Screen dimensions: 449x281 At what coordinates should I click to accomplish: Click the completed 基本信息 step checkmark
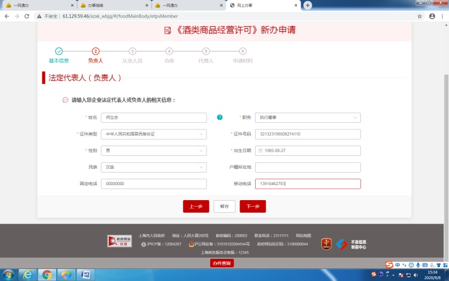59,52
